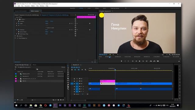Mute the A1 audio track

pos(82,86)
